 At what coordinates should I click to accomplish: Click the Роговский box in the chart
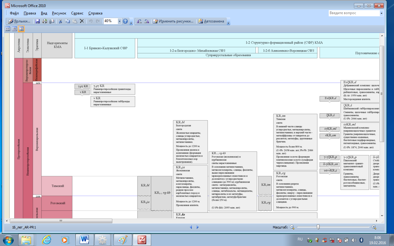tap(57, 203)
